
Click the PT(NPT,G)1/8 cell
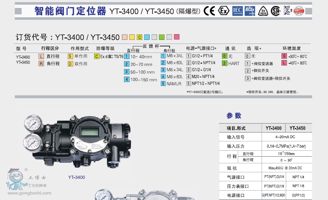274,186
